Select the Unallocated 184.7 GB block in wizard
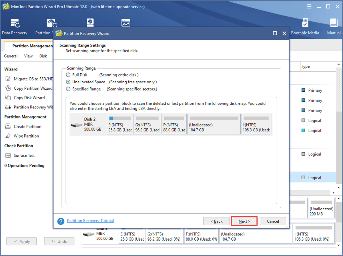The height and width of the screenshot is (256, 343). pyautogui.click(x=214, y=124)
